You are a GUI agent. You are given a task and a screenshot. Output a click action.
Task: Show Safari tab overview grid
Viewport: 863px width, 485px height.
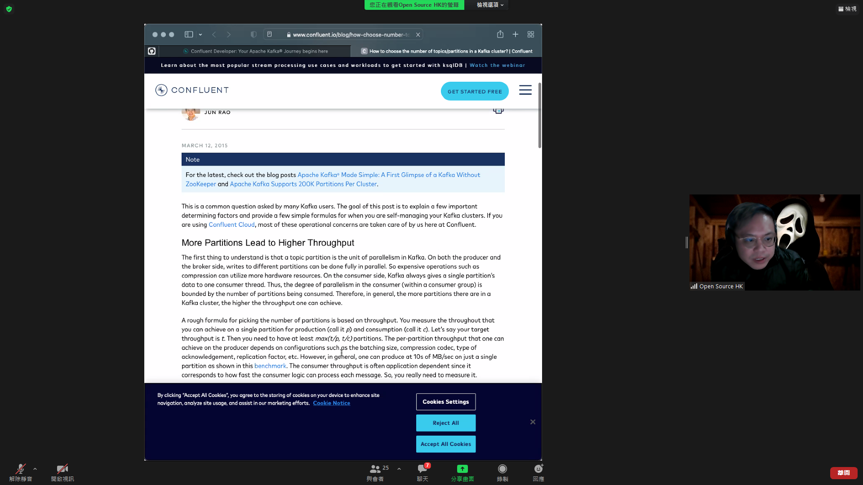pyautogui.click(x=531, y=34)
